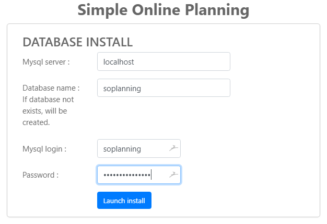Image resolution: width=327 pixels, height=224 pixels.
Task: Click the "Mysql login :" label
Action: [x=44, y=149]
